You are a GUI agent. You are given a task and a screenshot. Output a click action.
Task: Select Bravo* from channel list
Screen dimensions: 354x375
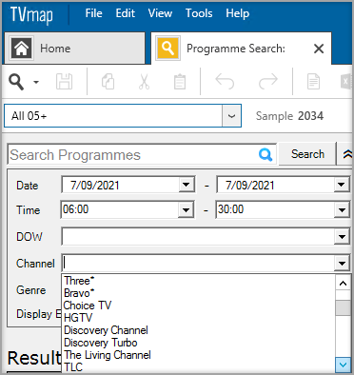coord(198,293)
